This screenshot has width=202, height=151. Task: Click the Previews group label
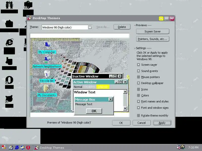pos(141,25)
